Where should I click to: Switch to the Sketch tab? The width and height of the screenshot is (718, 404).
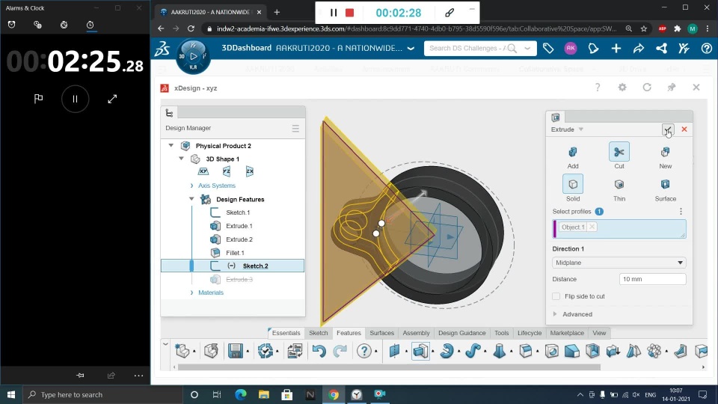[x=319, y=333]
